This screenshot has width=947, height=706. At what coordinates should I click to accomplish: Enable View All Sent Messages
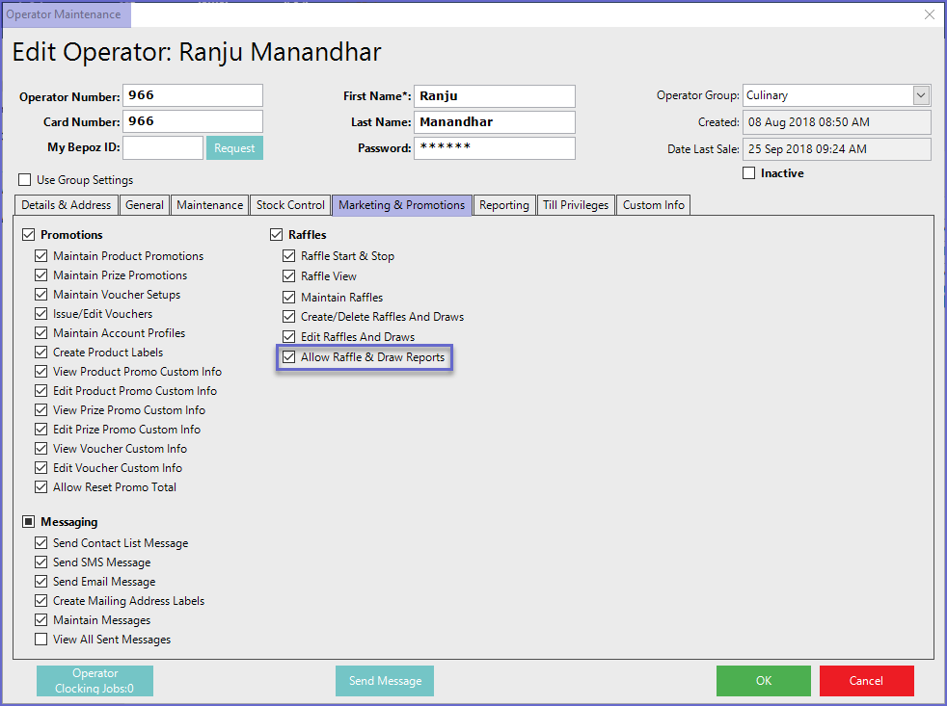pyautogui.click(x=41, y=640)
